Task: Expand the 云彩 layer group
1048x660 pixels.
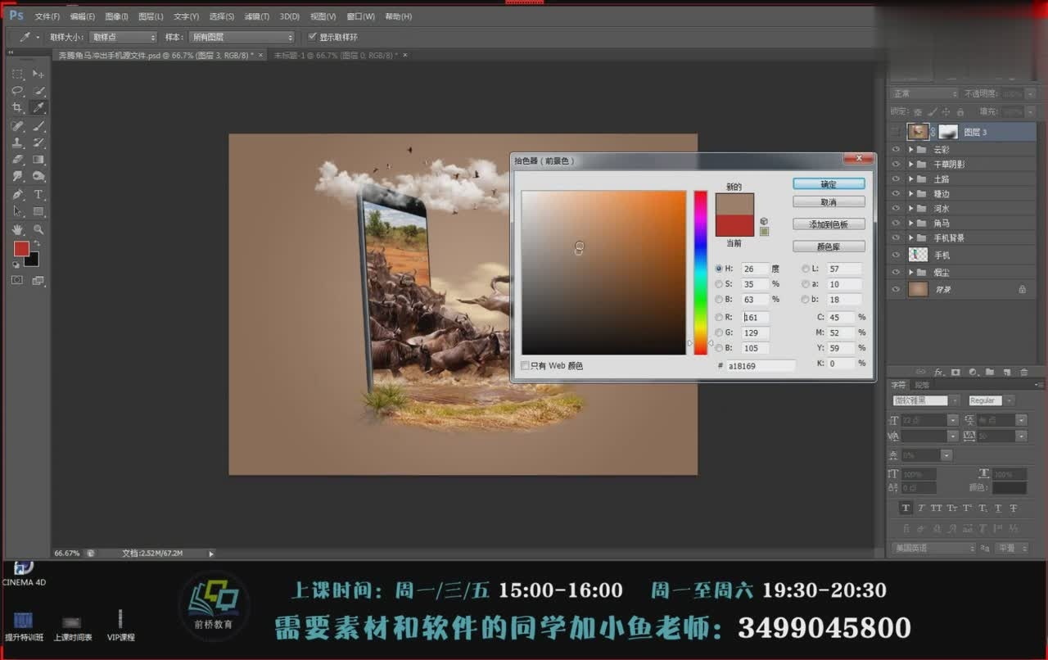Action: [x=910, y=150]
